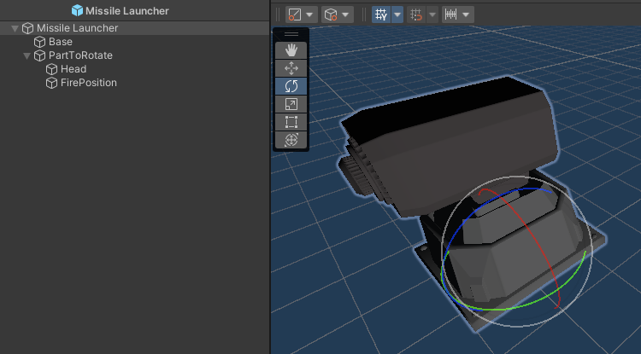Viewport: 641px width, 354px height.
Task: Open the increment snap settings dropdown
Action: [x=467, y=15]
